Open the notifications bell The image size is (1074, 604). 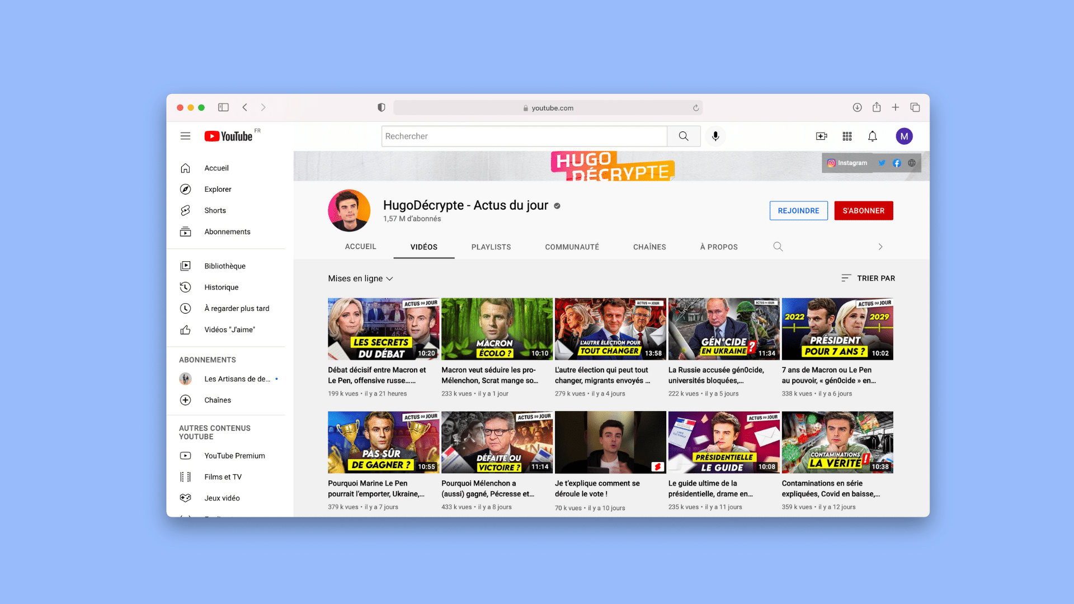(x=873, y=136)
